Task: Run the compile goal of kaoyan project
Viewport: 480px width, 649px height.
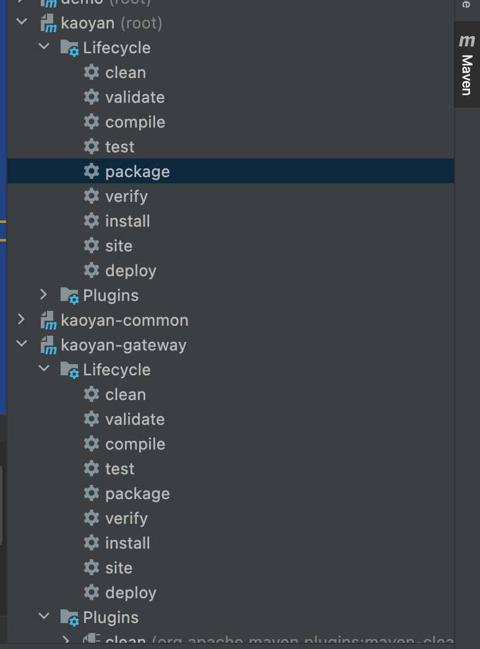Action: point(135,122)
